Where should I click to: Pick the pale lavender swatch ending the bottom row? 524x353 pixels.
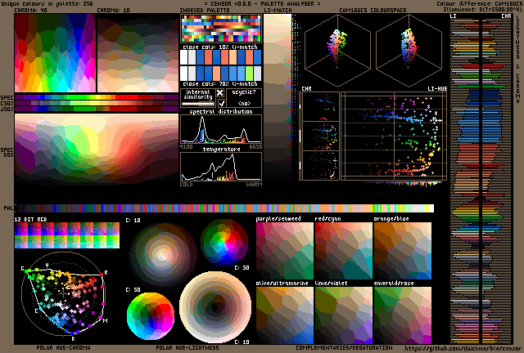point(257,74)
